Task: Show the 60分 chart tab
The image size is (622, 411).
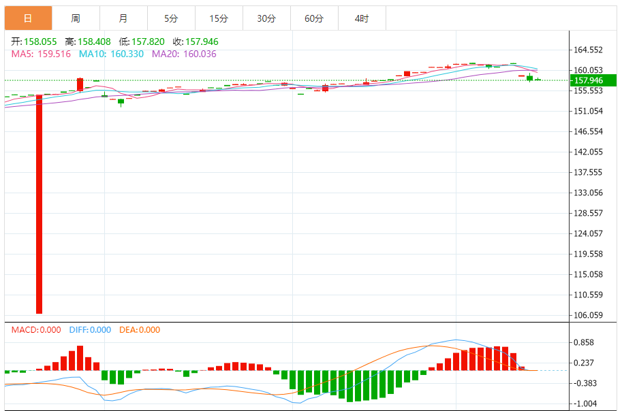Action: pos(314,18)
